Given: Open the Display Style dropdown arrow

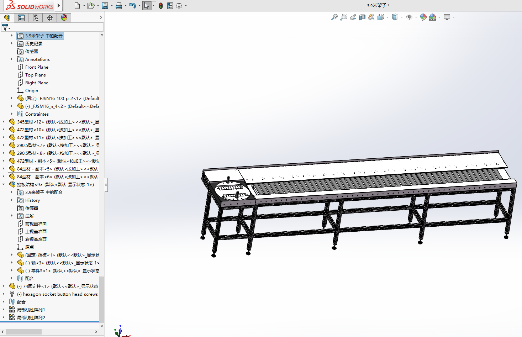Looking at the screenshot, I should point(402,17).
